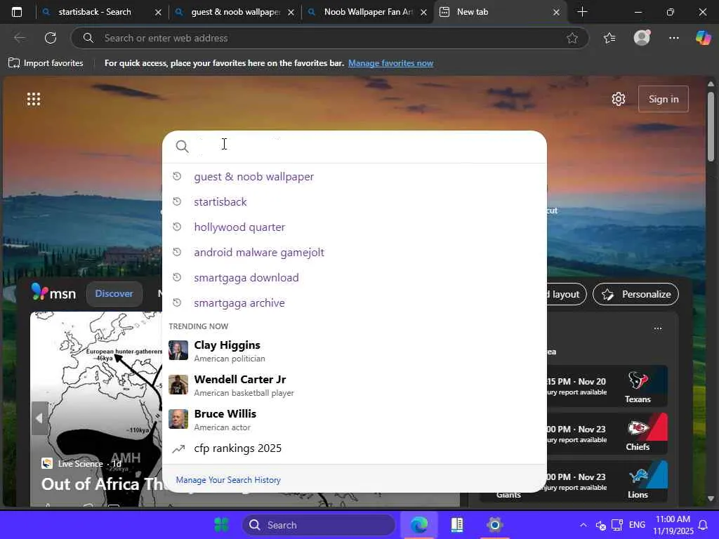Click Import favorites on favorites bar
Viewport: 719px width, 539px height.
(46, 63)
